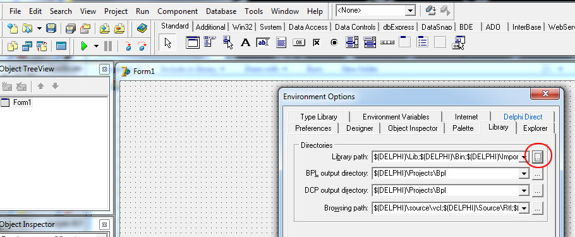Click the Step Over debug icon
The image size is (575, 237).
[x=142, y=46]
